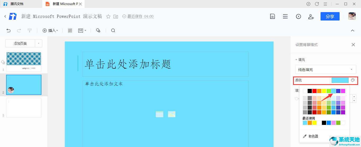Open the Insert (插入) menu
This screenshot has width=361, height=147.
click(50, 31)
